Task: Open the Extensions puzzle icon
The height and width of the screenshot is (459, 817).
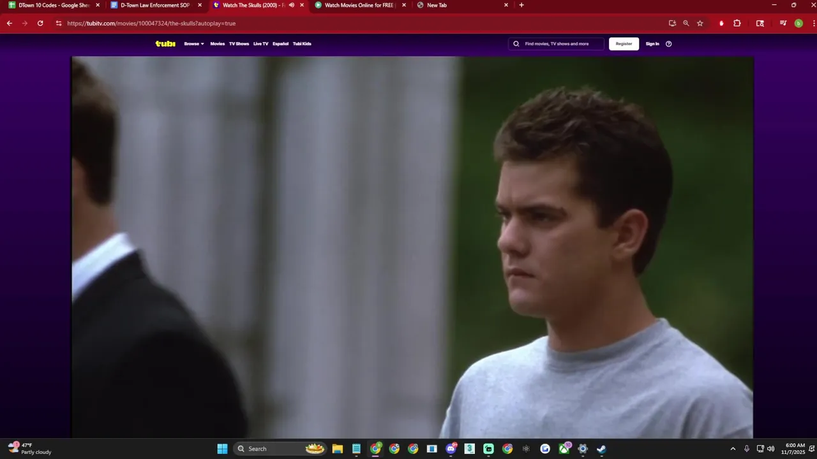Action: [x=737, y=23]
